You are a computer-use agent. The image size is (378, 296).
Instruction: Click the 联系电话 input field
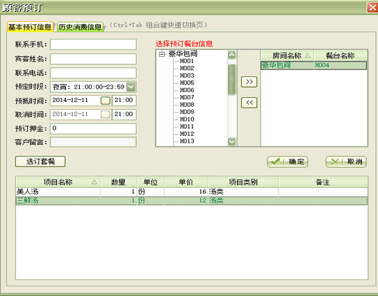point(93,73)
